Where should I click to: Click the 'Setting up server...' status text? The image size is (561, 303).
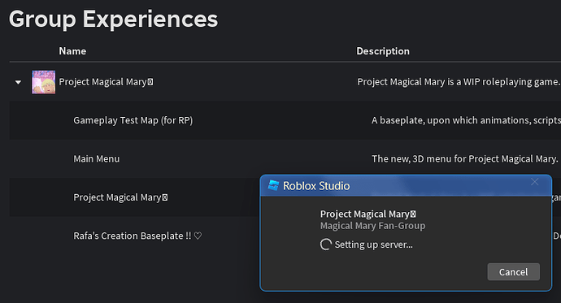(373, 245)
